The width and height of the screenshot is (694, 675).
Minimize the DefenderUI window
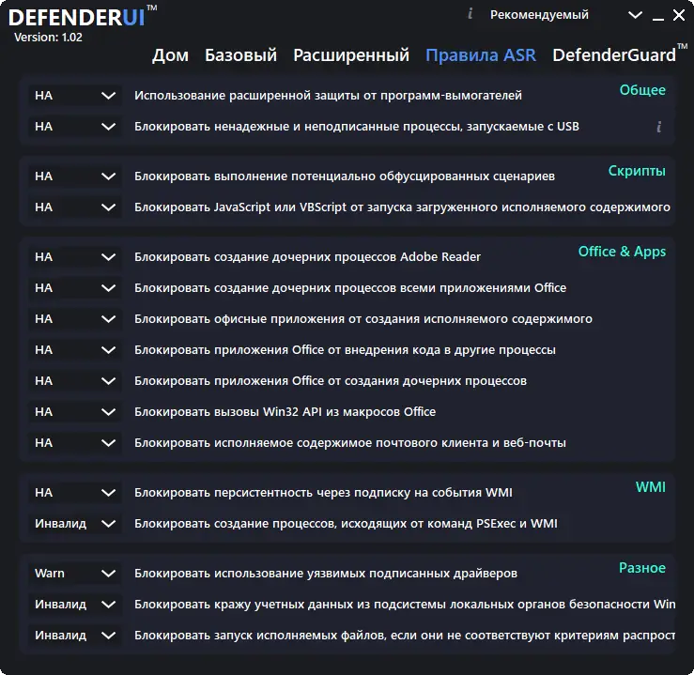tap(657, 17)
